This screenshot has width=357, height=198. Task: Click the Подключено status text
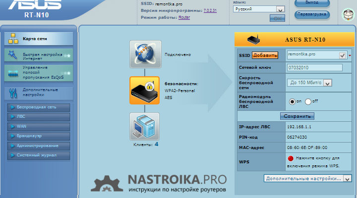coord(178,55)
